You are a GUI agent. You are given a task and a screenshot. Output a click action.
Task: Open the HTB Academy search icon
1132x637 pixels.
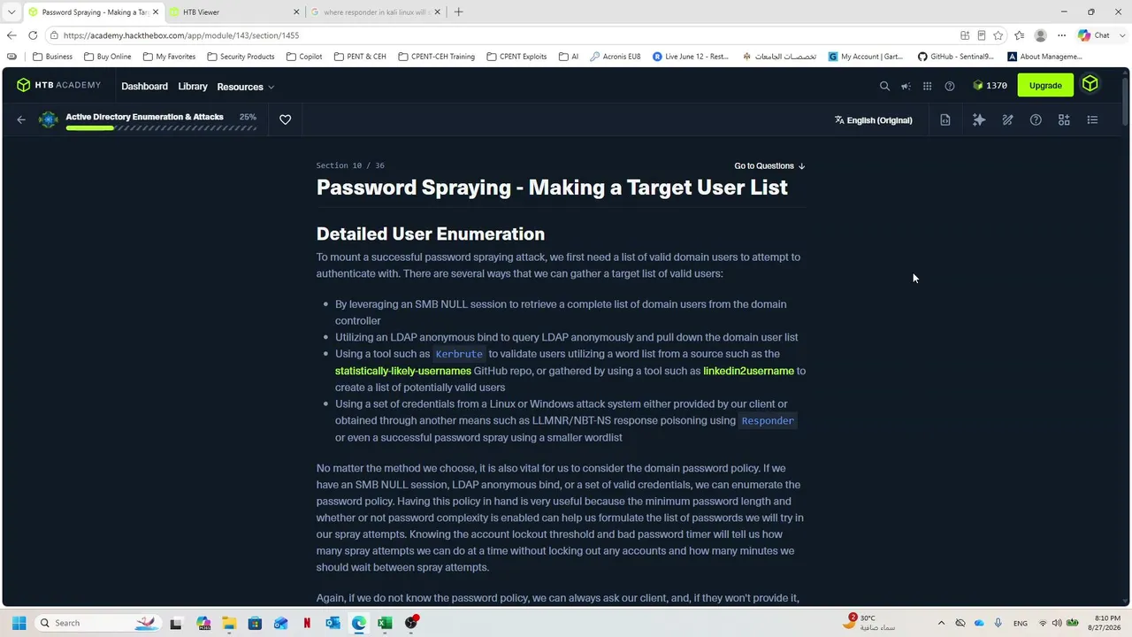click(884, 86)
